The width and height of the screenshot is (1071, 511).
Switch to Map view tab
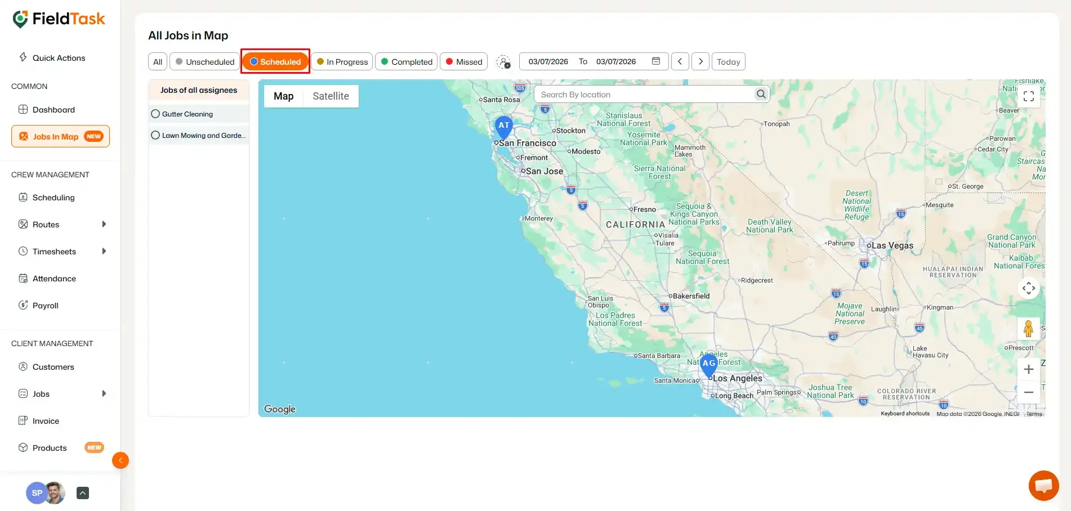(x=284, y=96)
